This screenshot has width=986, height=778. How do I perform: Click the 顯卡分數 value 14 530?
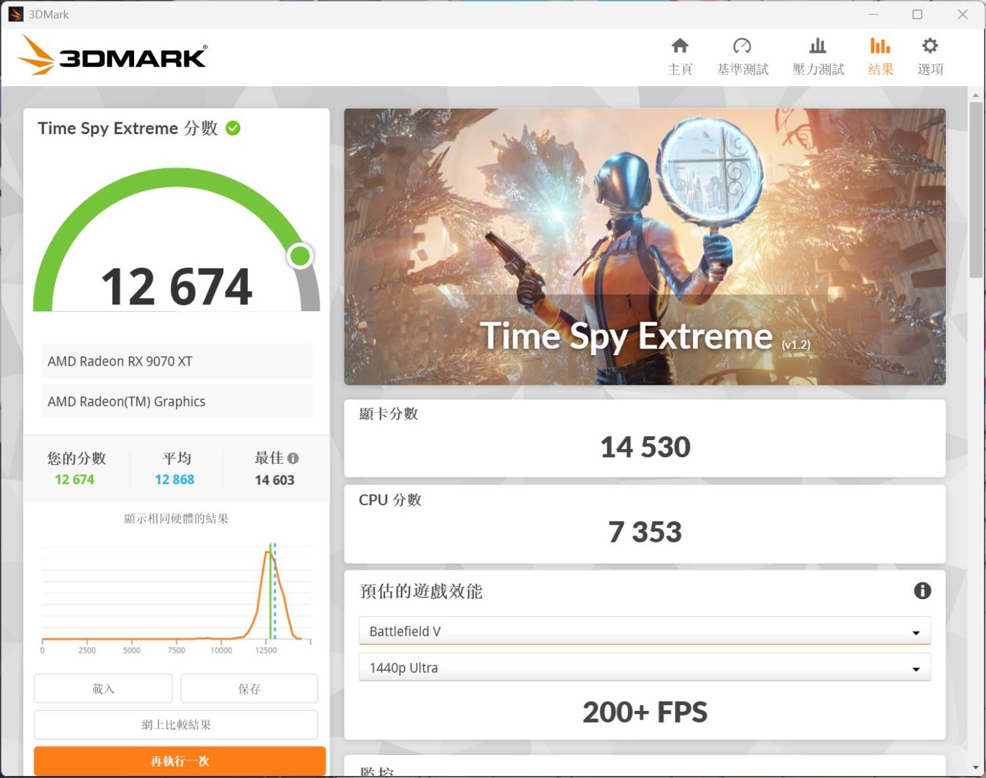(645, 447)
